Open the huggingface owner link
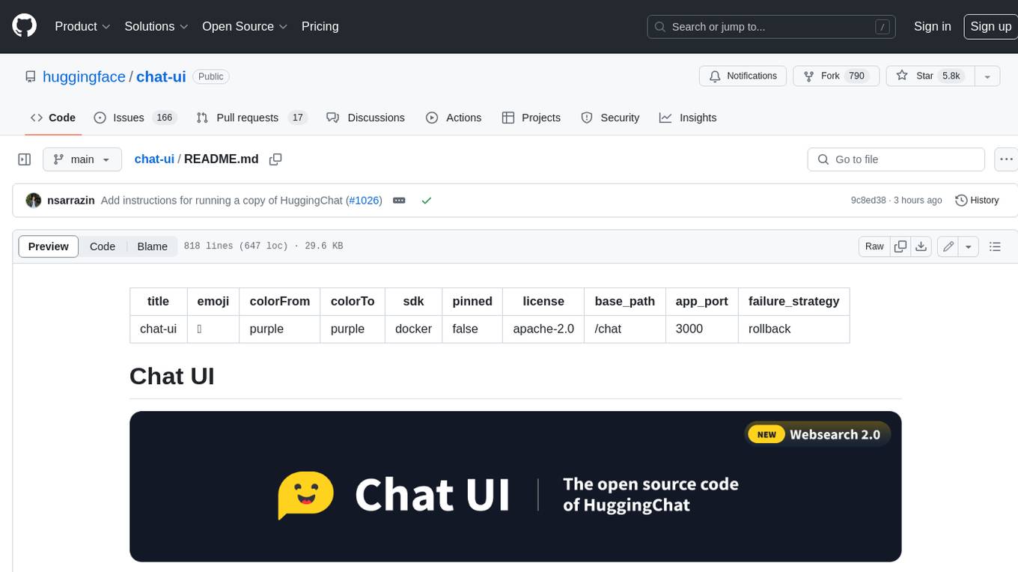Image resolution: width=1018 pixels, height=572 pixels. point(84,76)
